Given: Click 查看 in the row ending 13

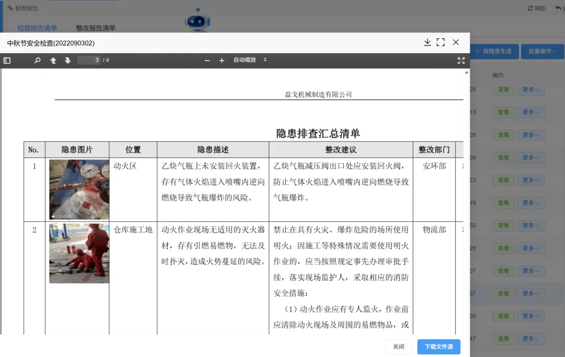Looking at the screenshot, I should 503,112.
